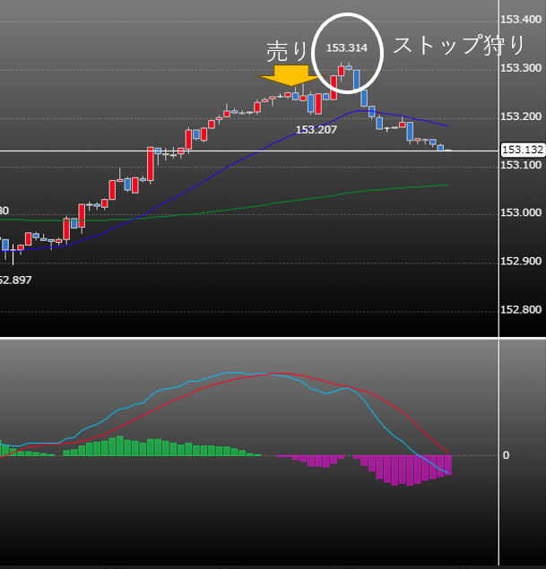Click the 153.300 price axis label
This screenshot has width=546, height=569.
click(x=521, y=68)
